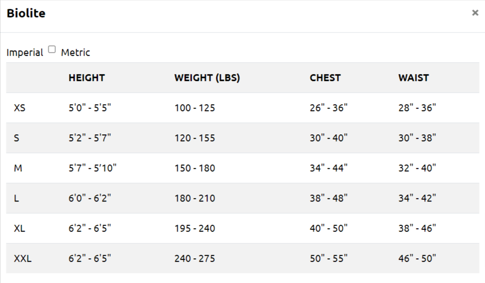Click the WEIGHT (LBS) column header
The width and height of the screenshot is (485, 283).
click(x=207, y=78)
